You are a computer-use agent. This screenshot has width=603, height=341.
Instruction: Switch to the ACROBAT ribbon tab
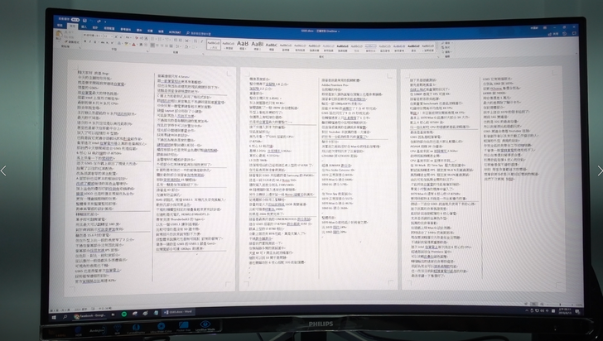(175, 32)
